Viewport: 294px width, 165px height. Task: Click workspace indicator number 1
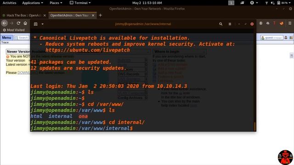point(231,3)
